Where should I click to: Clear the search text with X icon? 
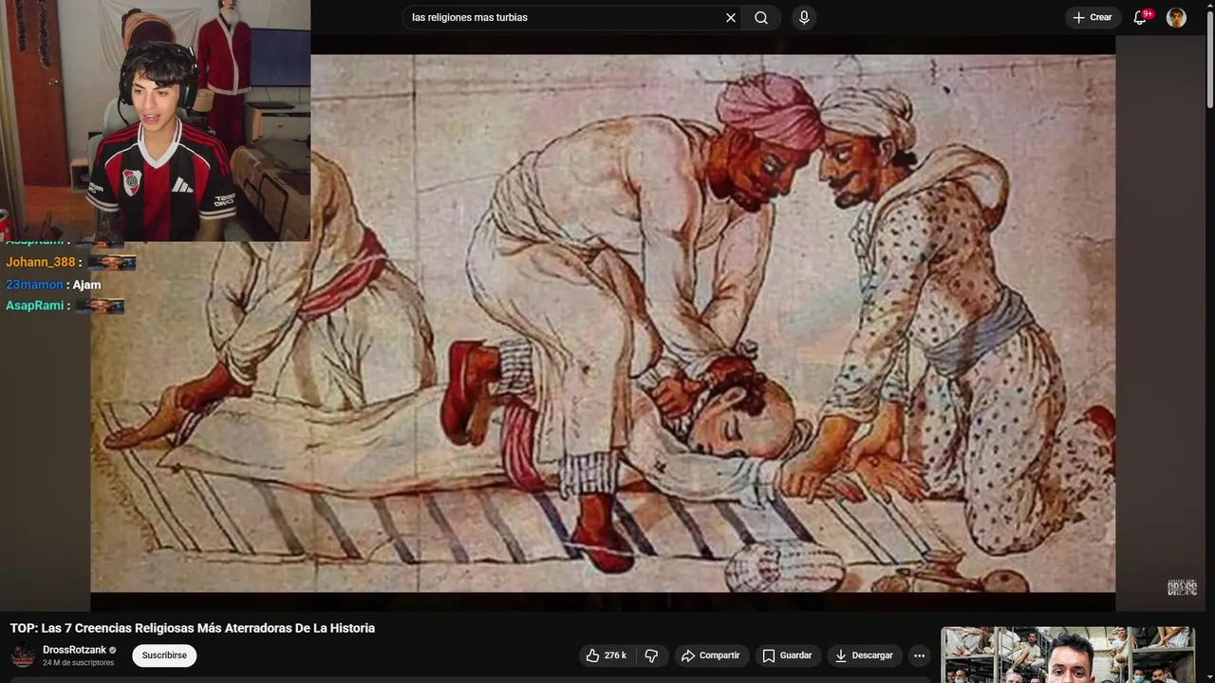731,17
